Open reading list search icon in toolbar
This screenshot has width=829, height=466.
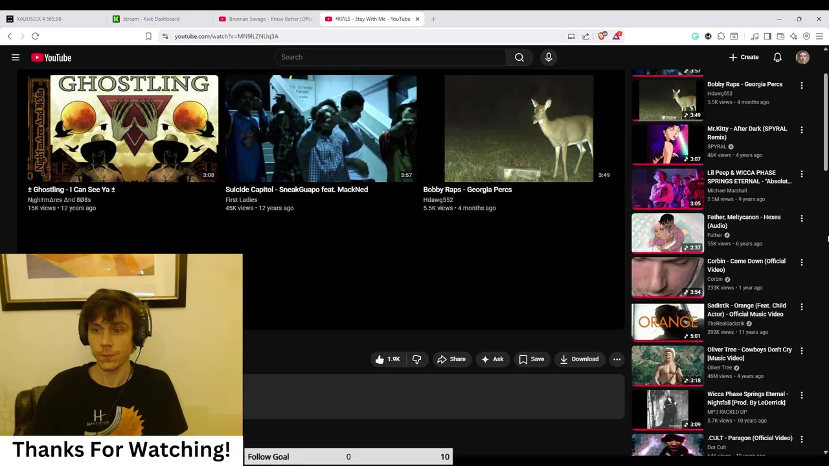[x=734, y=36]
